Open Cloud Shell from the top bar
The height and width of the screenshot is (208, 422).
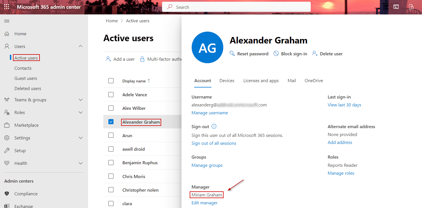(x=396, y=6)
